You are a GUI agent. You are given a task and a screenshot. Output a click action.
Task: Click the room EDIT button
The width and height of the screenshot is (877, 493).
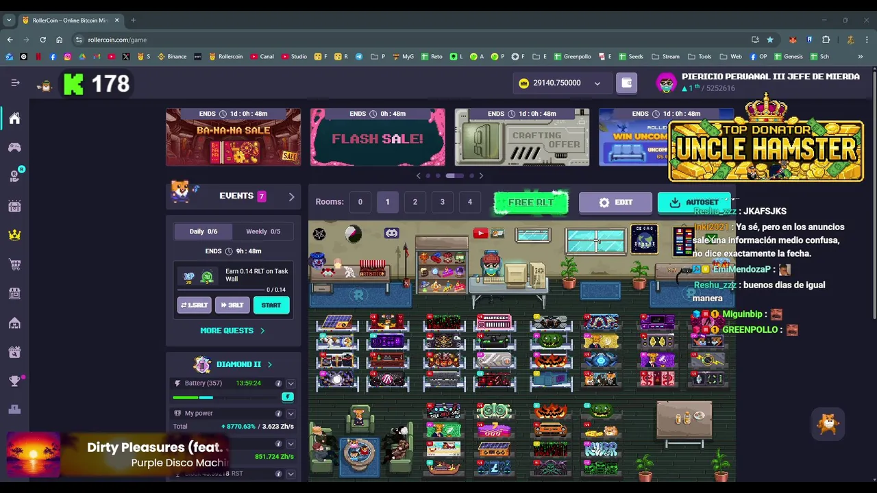pyautogui.click(x=615, y=203)
